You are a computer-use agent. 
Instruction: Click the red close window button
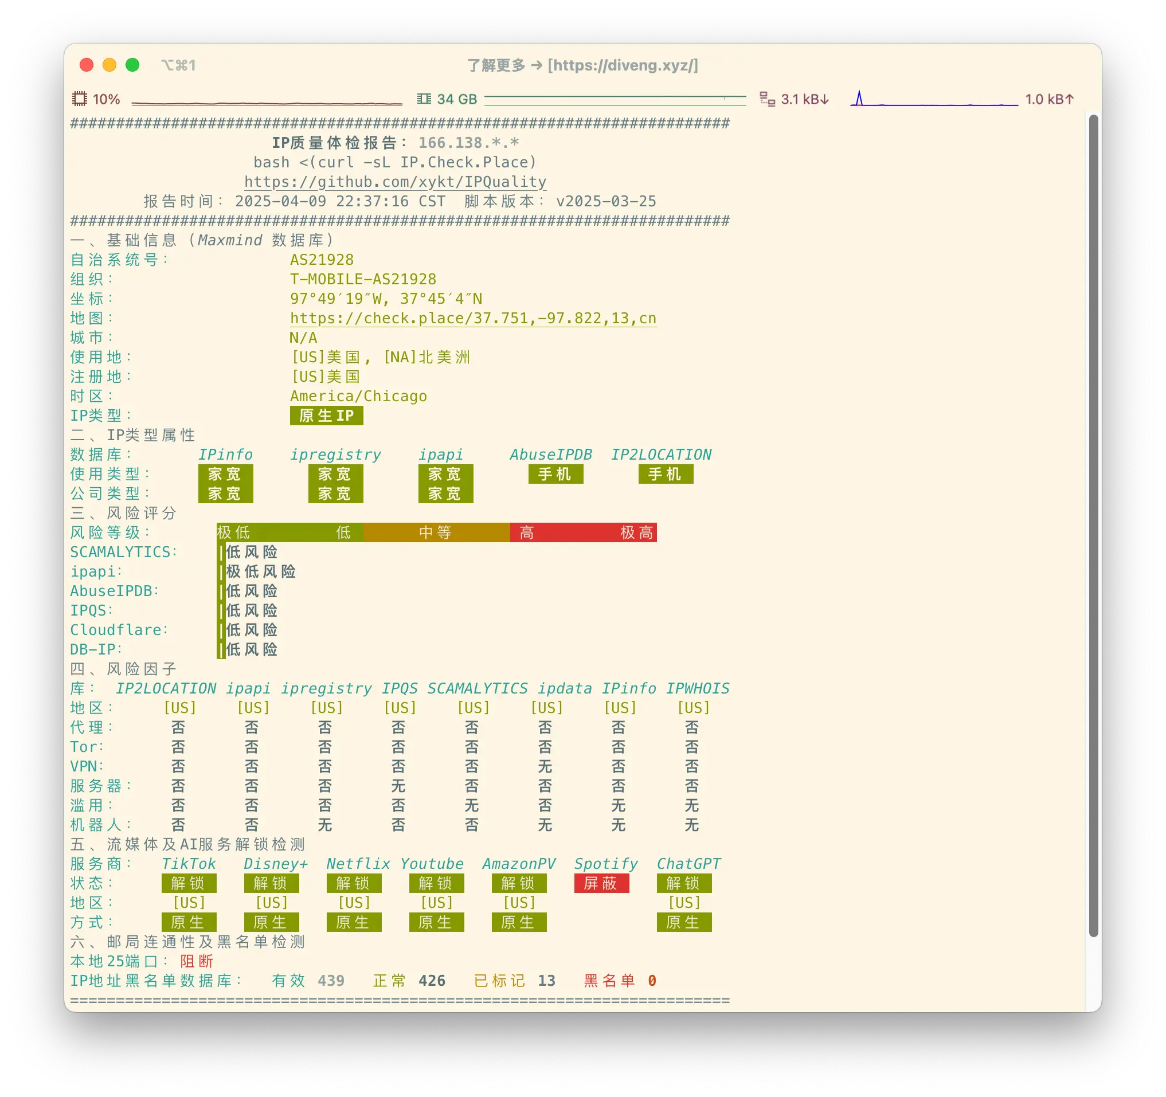[86, 65]
